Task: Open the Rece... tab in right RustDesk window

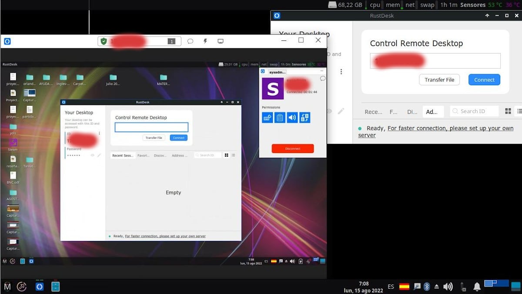Action: (373, 112)
